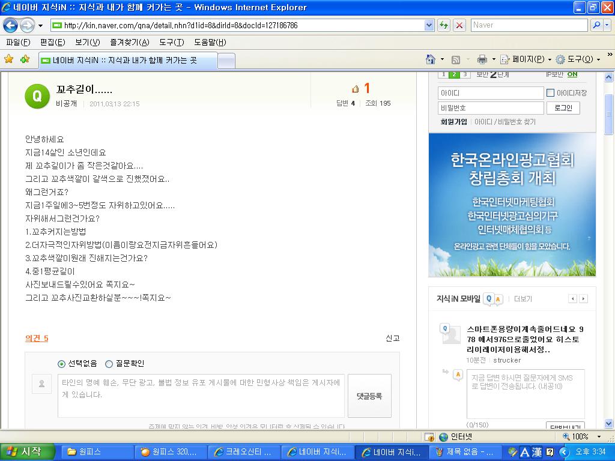
Task: Open the 즐겨찾기(A) menu
Action: coord(129,42)
